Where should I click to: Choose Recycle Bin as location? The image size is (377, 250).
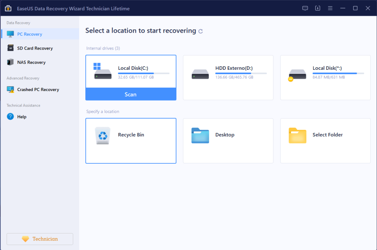tap(131, 141)
